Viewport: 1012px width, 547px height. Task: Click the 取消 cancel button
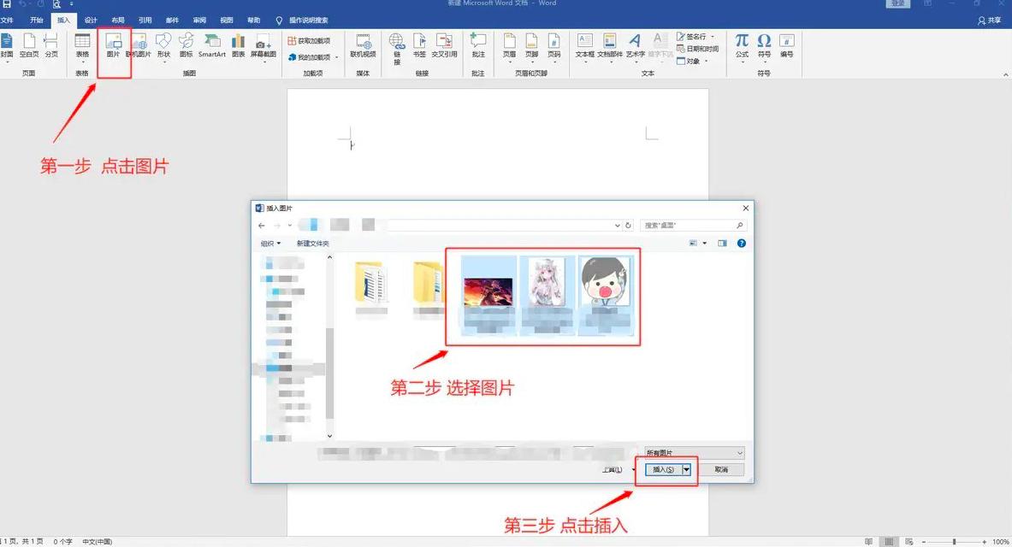click(x=721, y=469)
